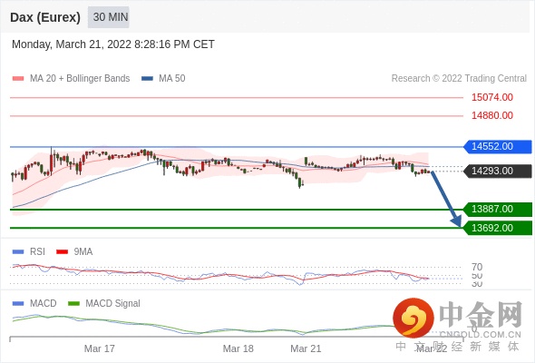Image resolution: width=535 pixels, height=363 pixels.
Task: Select the 14552.00 pivot price label
Action: coord(498,146)
